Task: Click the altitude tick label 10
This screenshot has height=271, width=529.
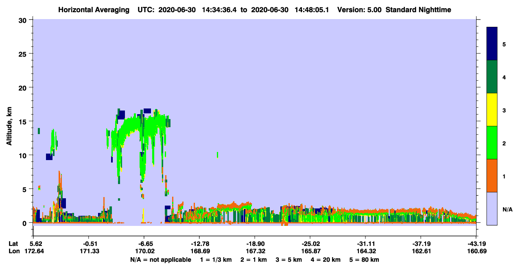Action: pyautogui.click(x=23, y=155)
